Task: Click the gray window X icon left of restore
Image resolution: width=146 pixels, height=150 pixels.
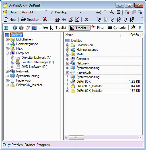Action: pos(127,12)
